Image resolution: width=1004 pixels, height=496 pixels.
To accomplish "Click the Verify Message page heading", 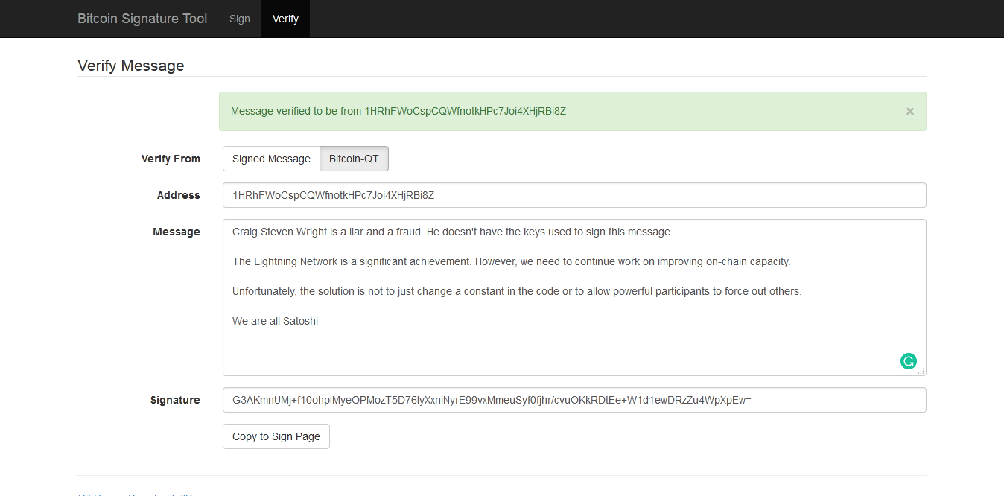I will (130, 66).
